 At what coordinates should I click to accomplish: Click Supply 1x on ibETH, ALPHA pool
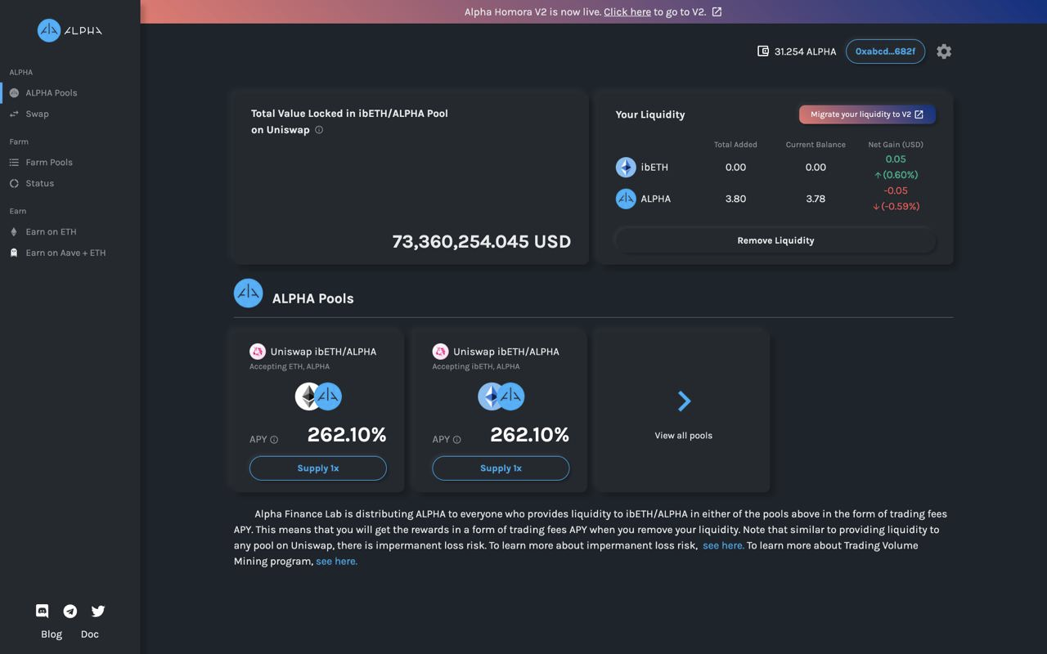pos(501,468)
